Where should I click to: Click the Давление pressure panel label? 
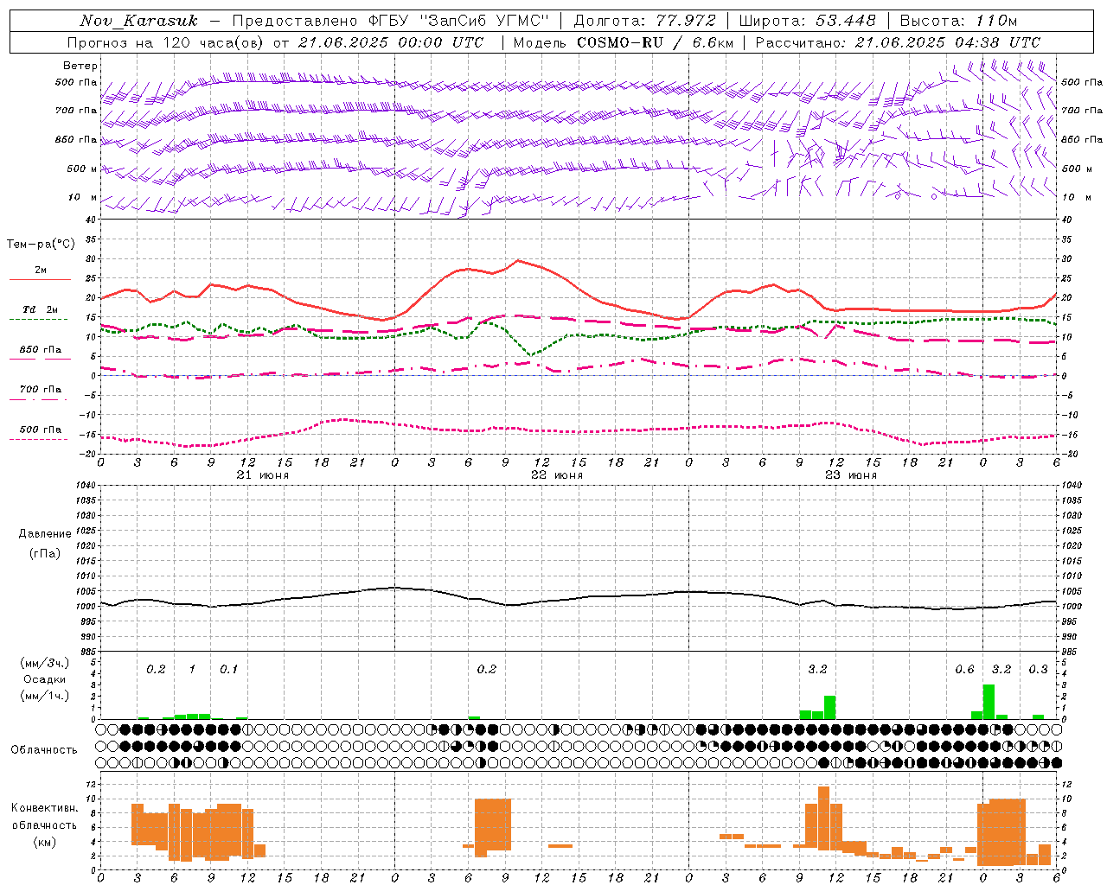pos(45,534)
